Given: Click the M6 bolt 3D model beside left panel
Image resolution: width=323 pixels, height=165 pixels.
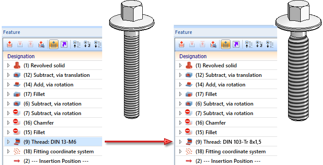Looking at the screenshot, I should coord(132,59).
